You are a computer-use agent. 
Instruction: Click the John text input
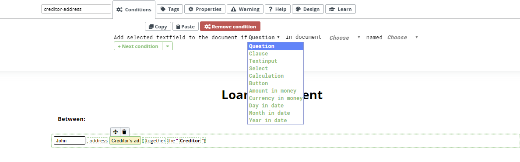(70, 141)
